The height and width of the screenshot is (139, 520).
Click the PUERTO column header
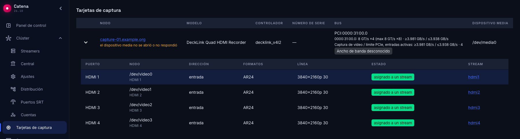click(x=92, y=64)
